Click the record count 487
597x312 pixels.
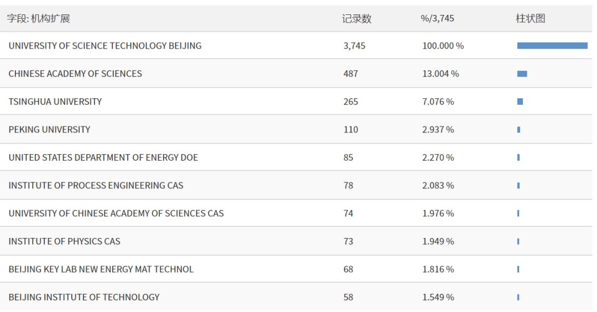[350, 74]
